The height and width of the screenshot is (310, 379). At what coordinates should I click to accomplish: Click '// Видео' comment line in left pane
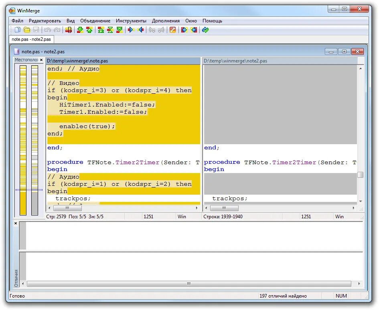click(x=63, y=83)
